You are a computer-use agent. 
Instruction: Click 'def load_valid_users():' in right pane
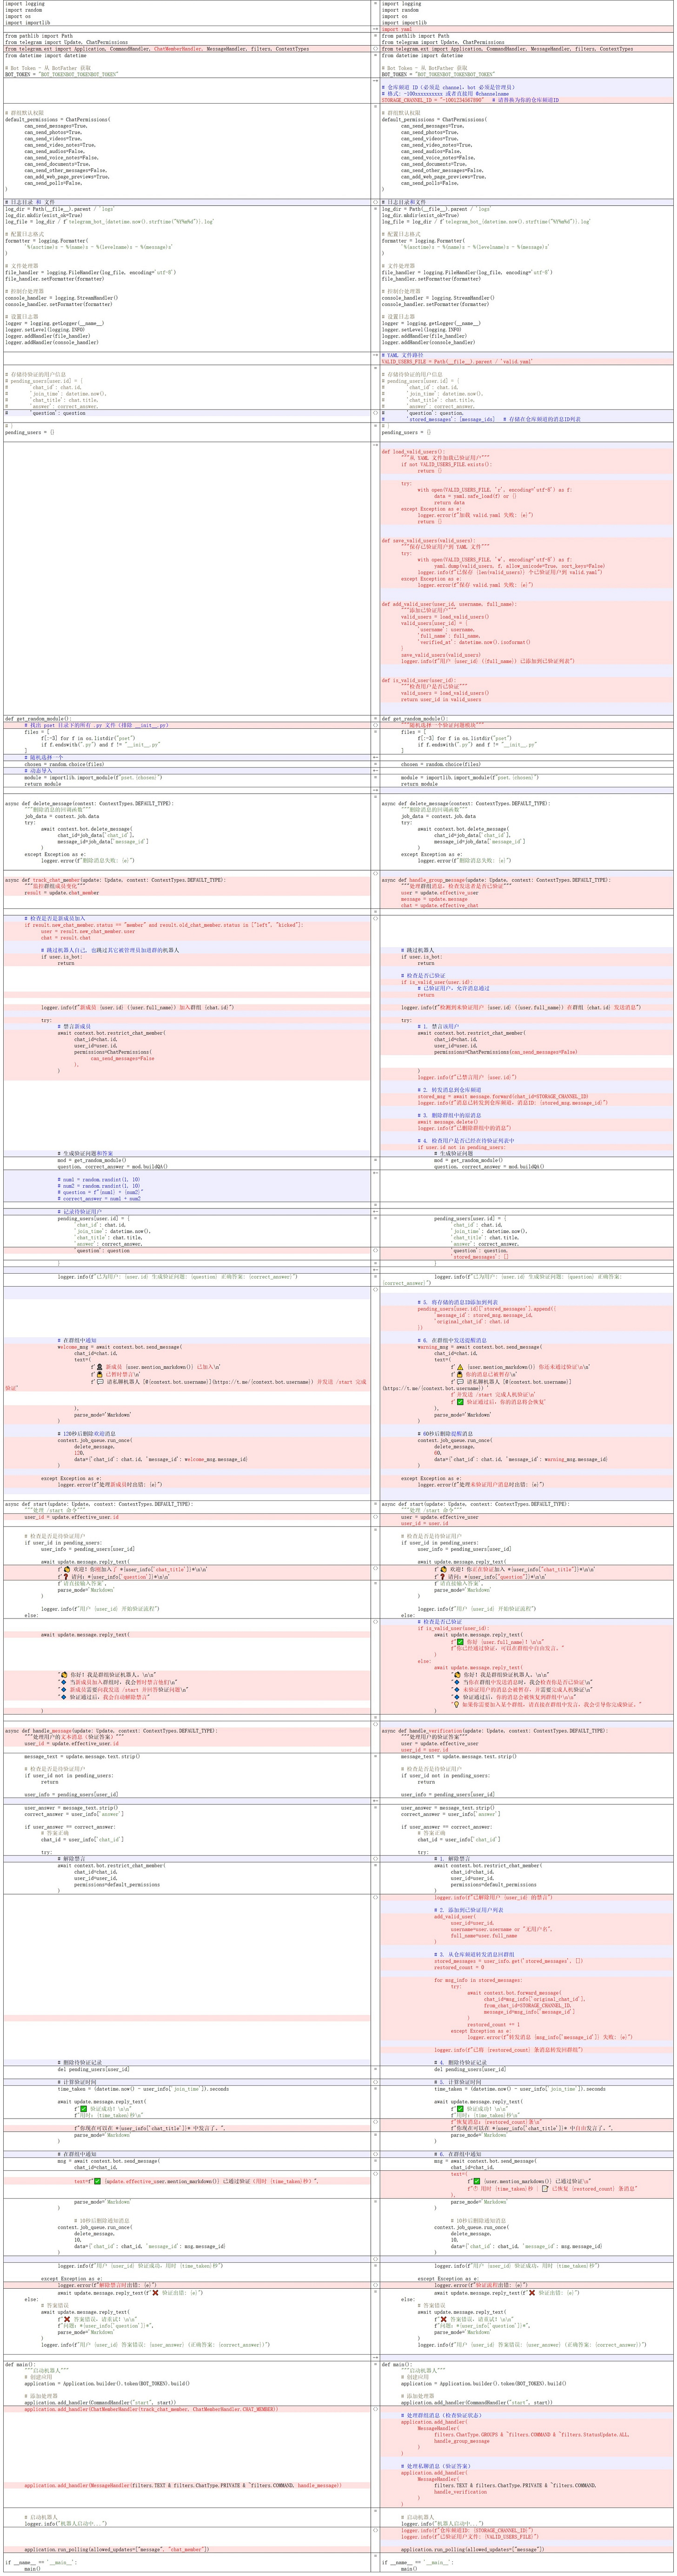pos(412,451)
